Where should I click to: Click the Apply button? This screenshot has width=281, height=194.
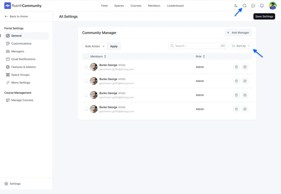tap(114, 46)
